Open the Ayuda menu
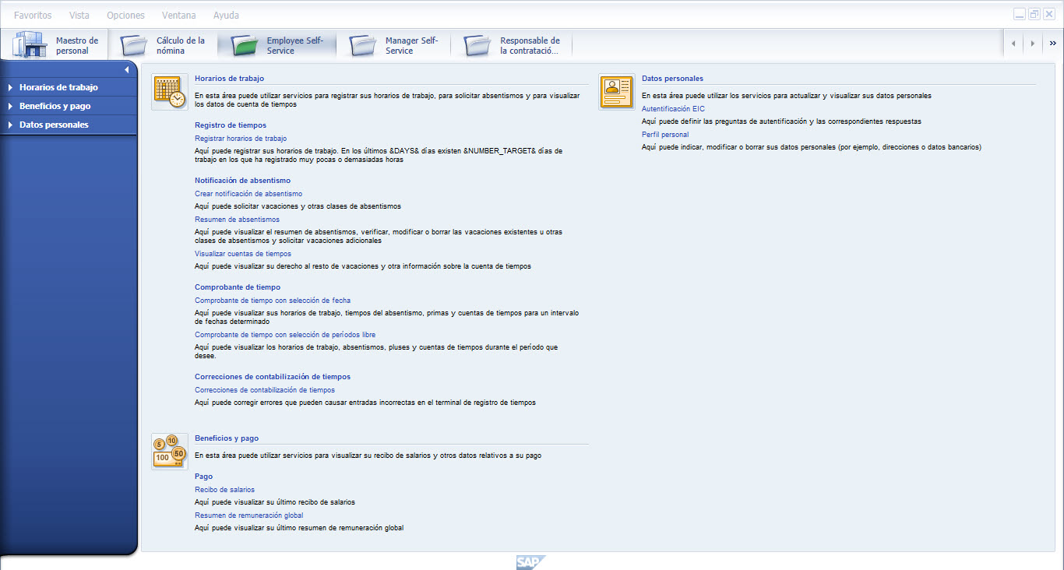Image resolution: width=1064 pixels, height=570 pixels. pyautogui.click(x=224, y=14)
